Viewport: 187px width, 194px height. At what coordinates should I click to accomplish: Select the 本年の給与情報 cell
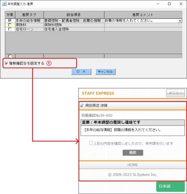pyautogui.click(x=29, y=20)
